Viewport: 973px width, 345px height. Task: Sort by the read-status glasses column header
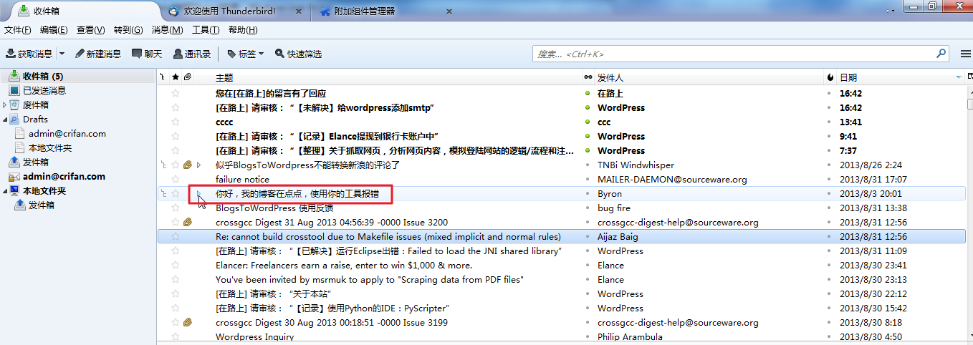click(588, 77)
